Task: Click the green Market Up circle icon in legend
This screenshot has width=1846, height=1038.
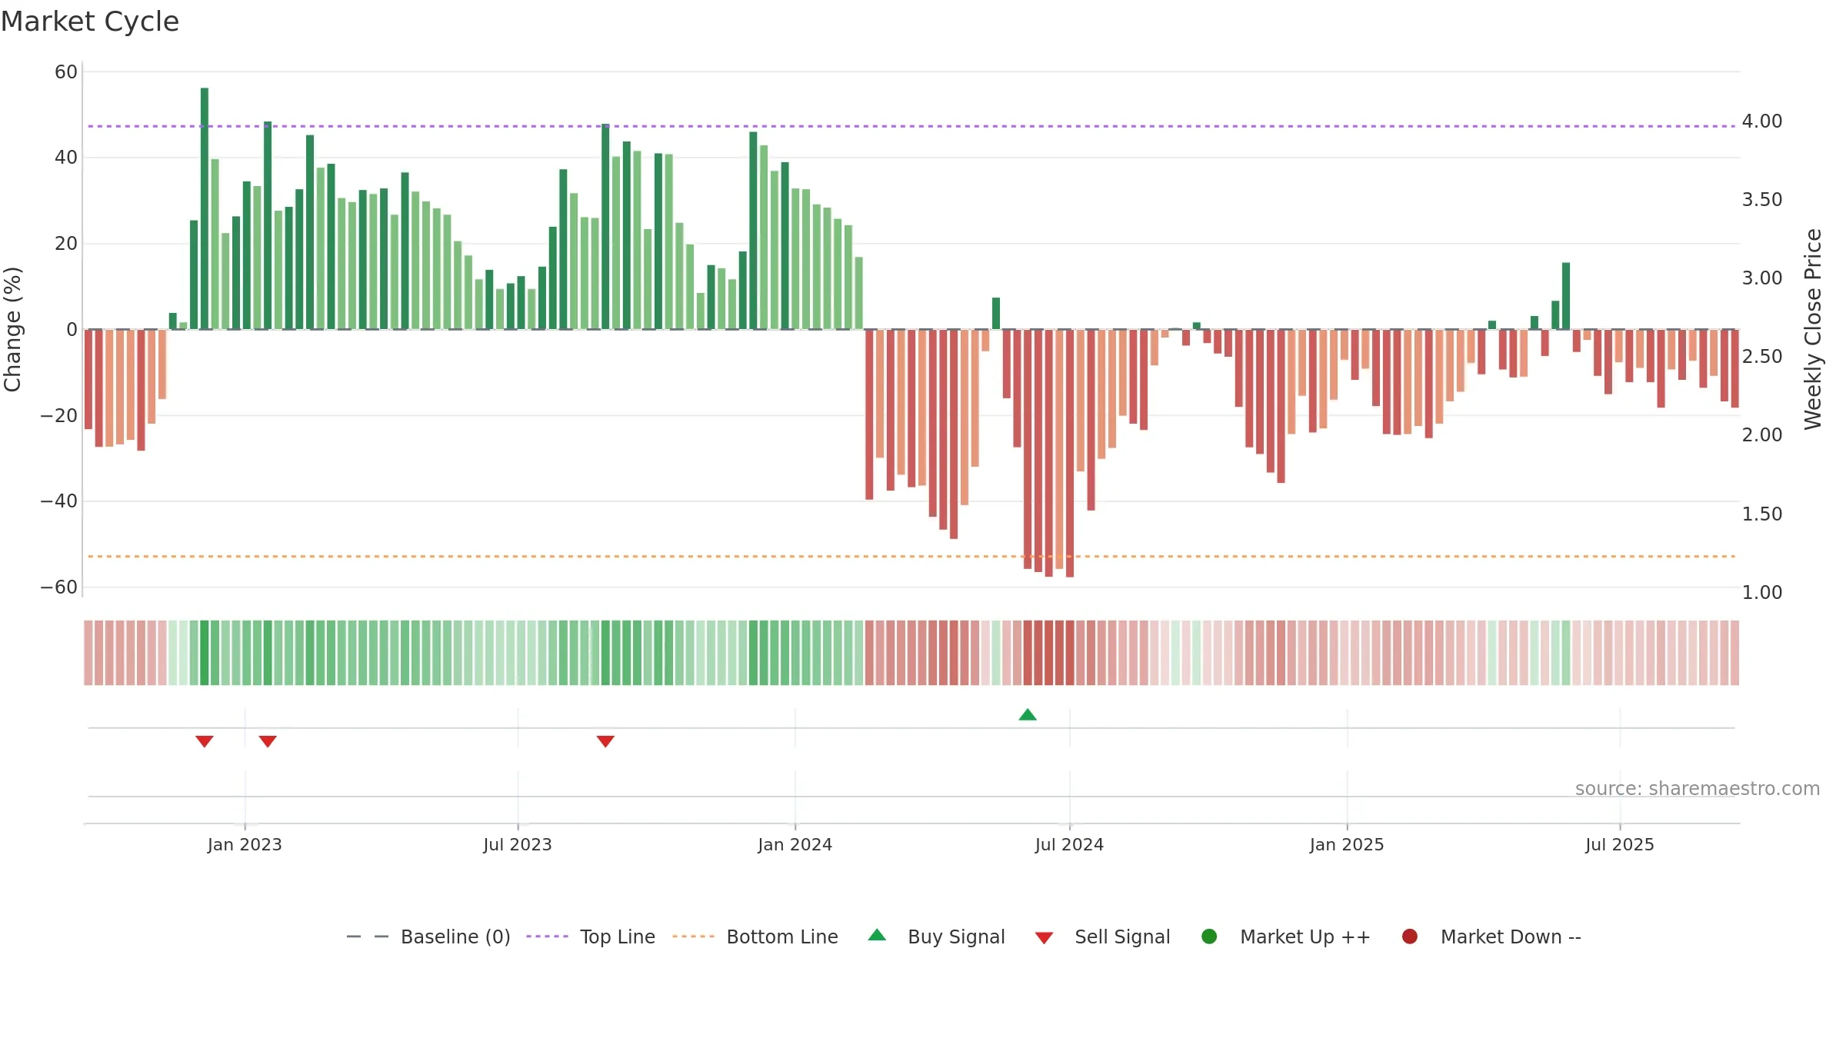Action: pos(1209,937)
